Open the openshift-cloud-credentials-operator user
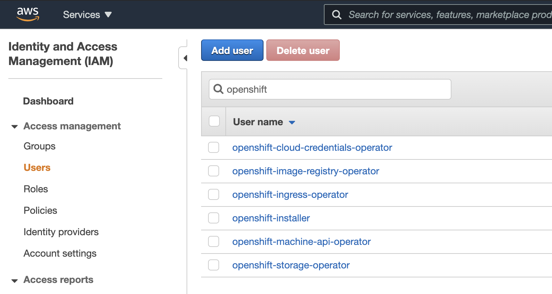Viewport: 552px width, 294px height. click(312, 148)
